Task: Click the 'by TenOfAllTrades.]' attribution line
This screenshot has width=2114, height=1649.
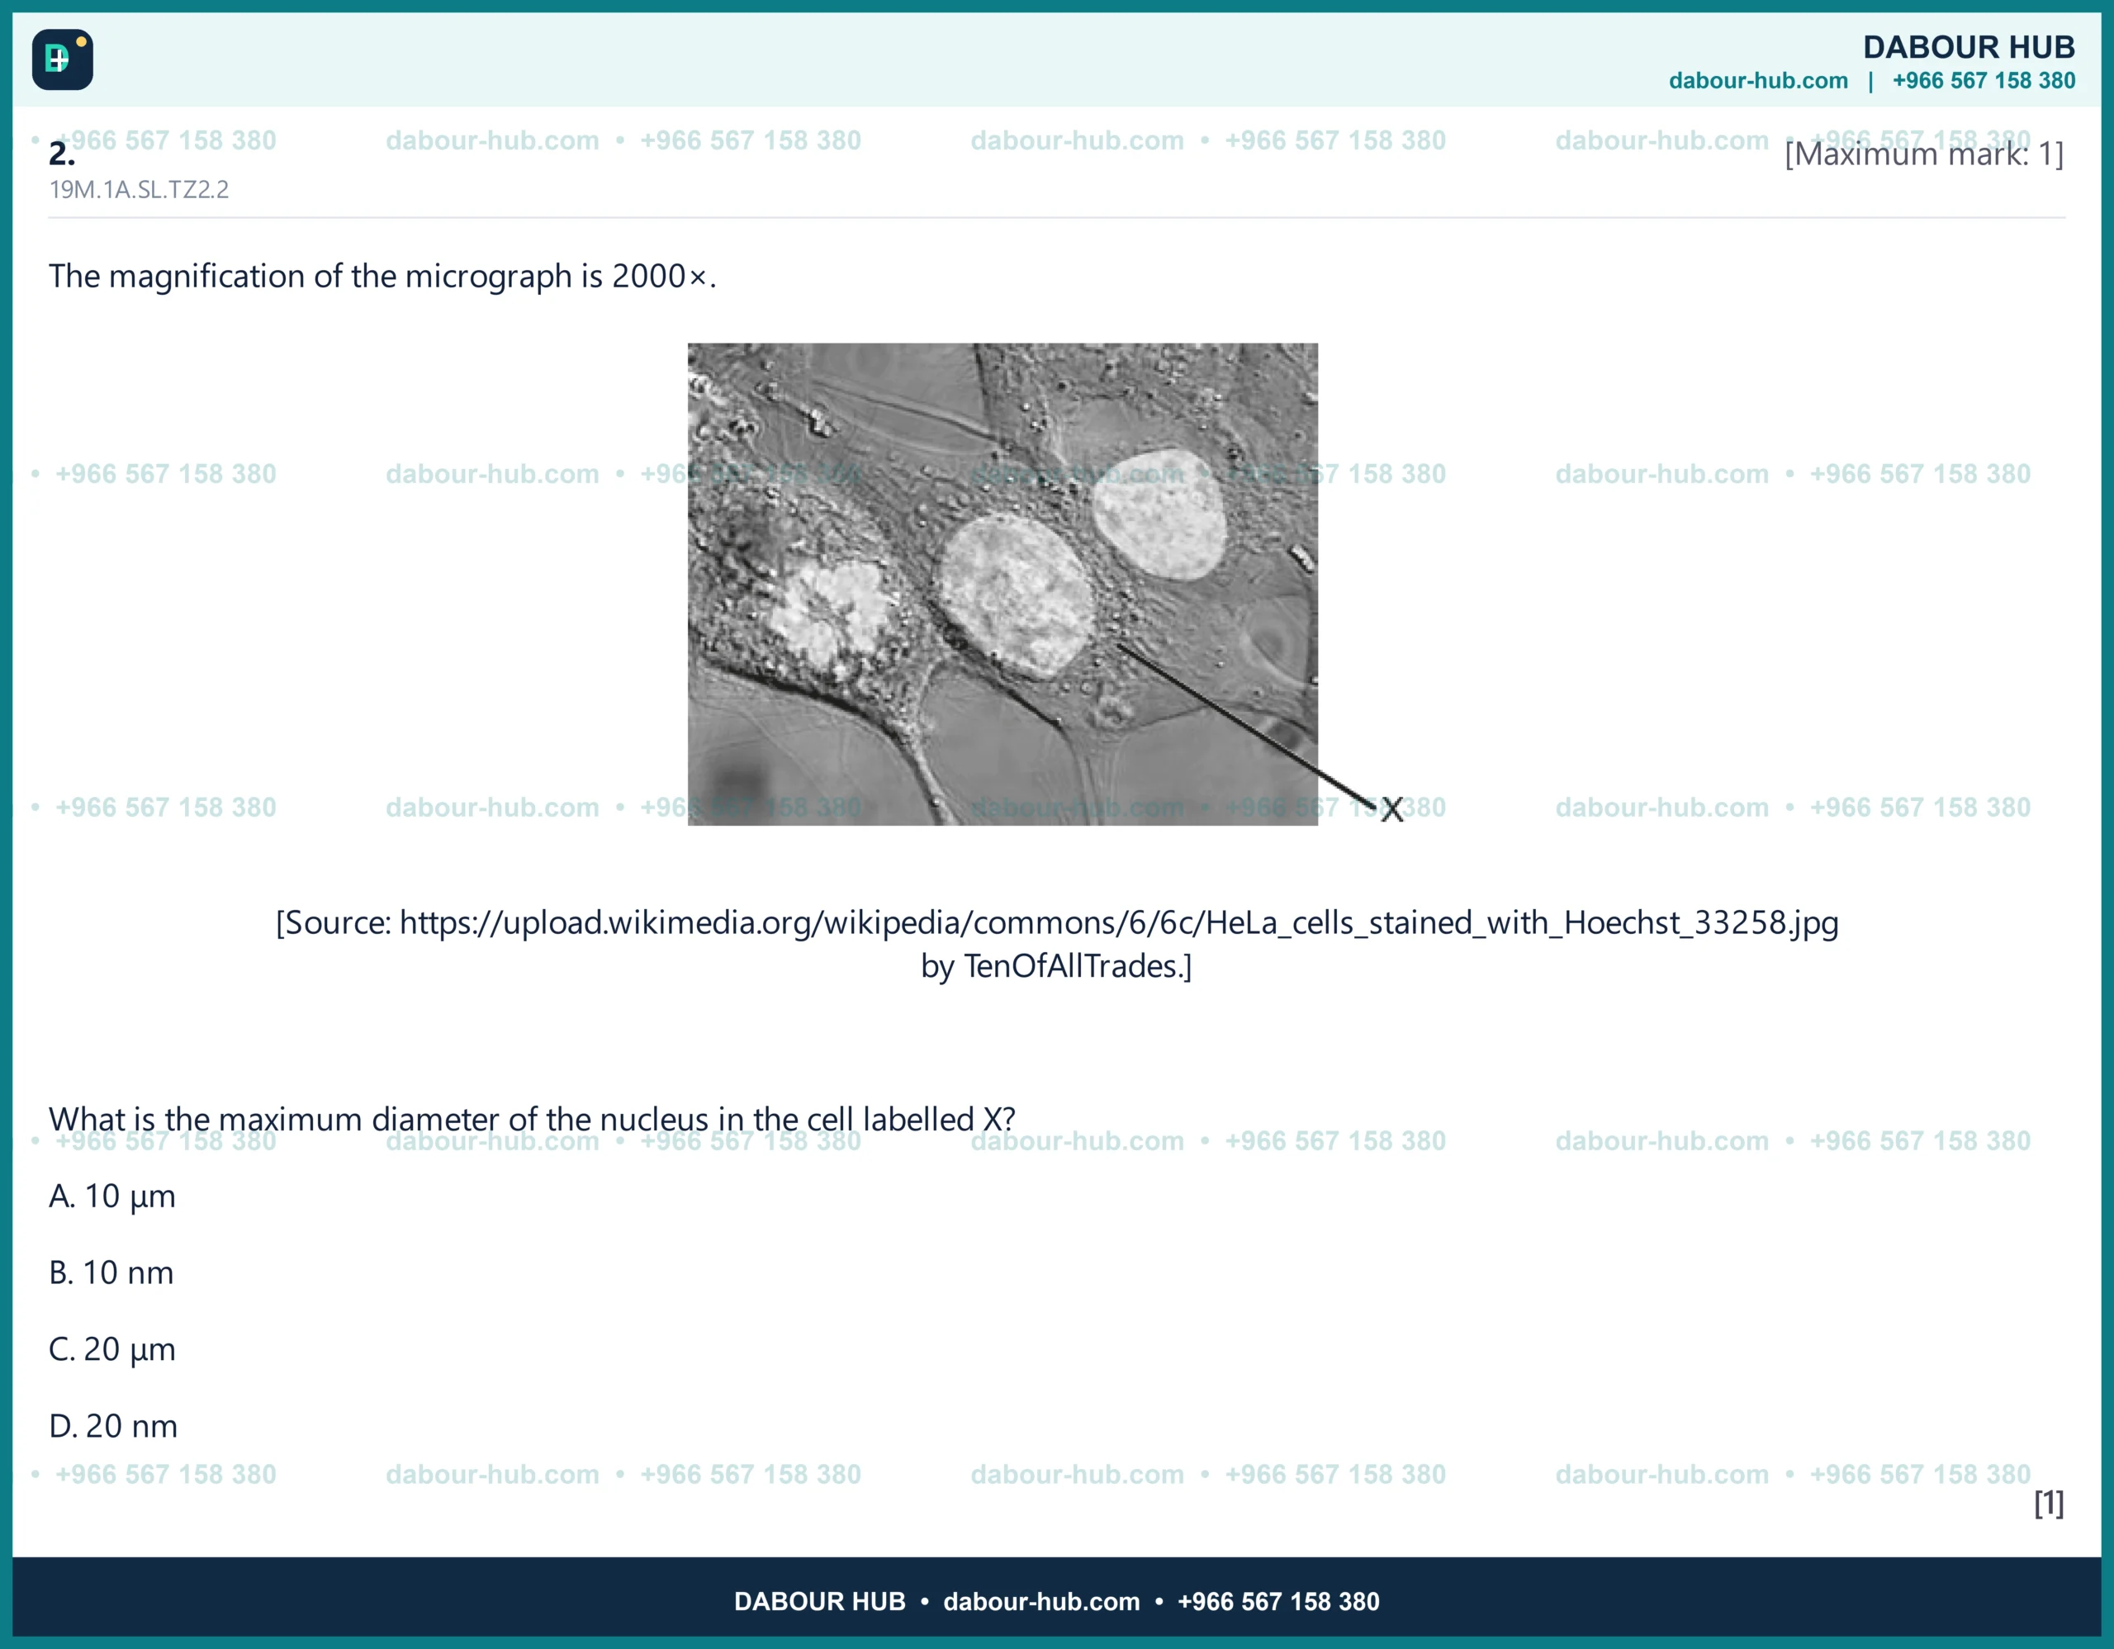Action: (x=1056, y=966)
